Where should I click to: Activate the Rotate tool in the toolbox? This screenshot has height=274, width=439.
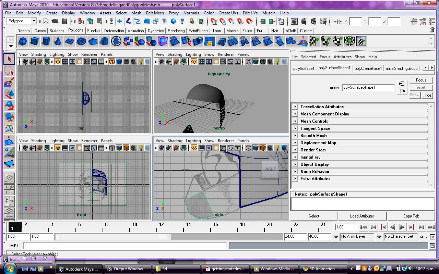[9, 105]
